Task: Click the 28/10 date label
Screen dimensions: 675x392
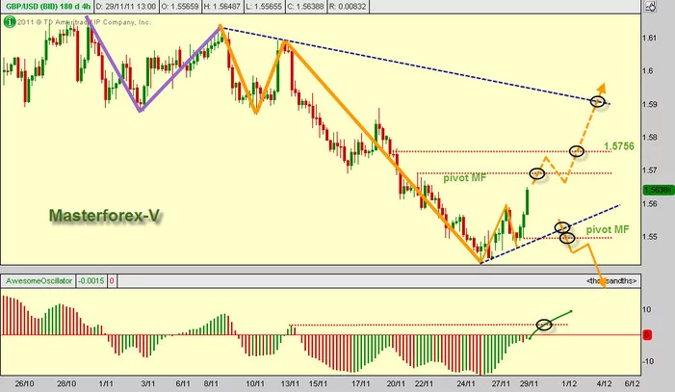Action: (x=66, y=383)
